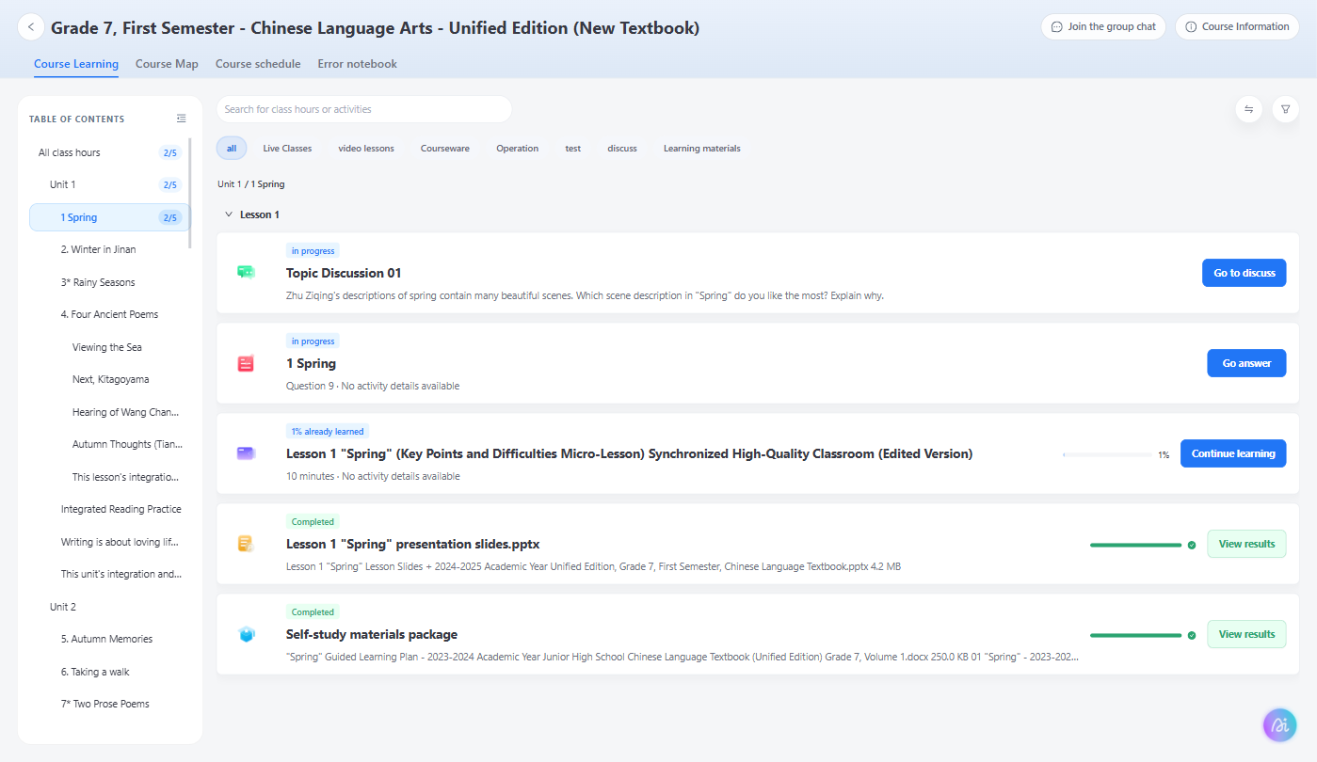Open '2. Winter in Jinan' lesson

[99, 249]
